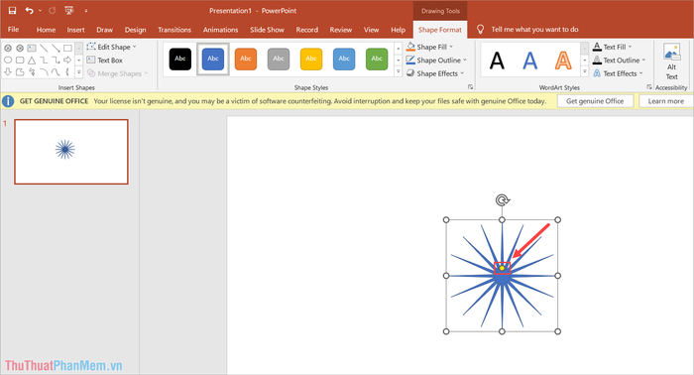Open the Text Outline dropdown
694x375 pixels.
coord(620,61)
